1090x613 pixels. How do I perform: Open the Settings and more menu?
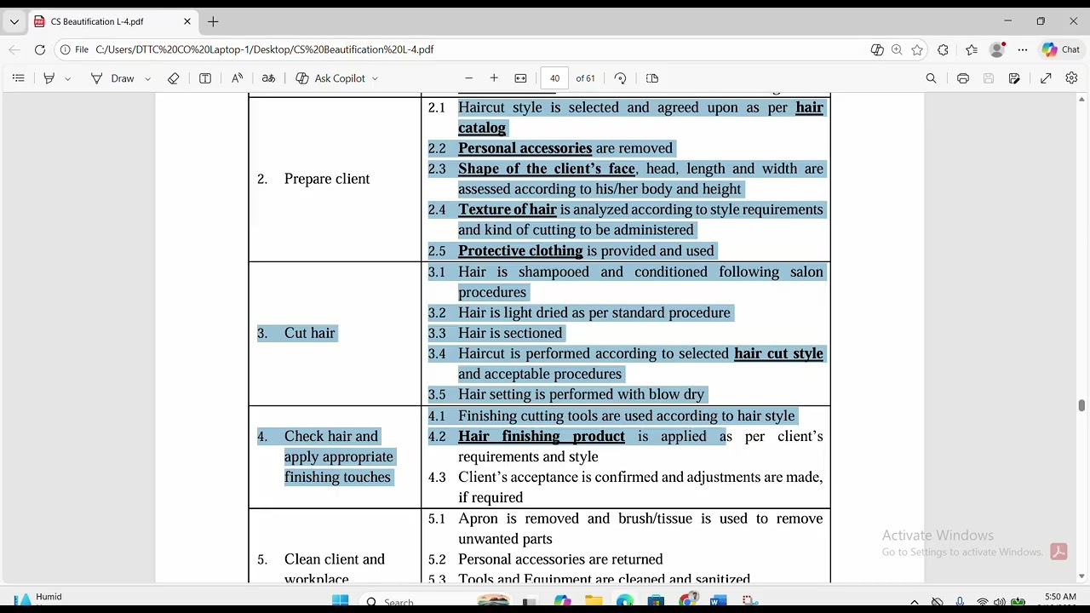[1023, 49]
